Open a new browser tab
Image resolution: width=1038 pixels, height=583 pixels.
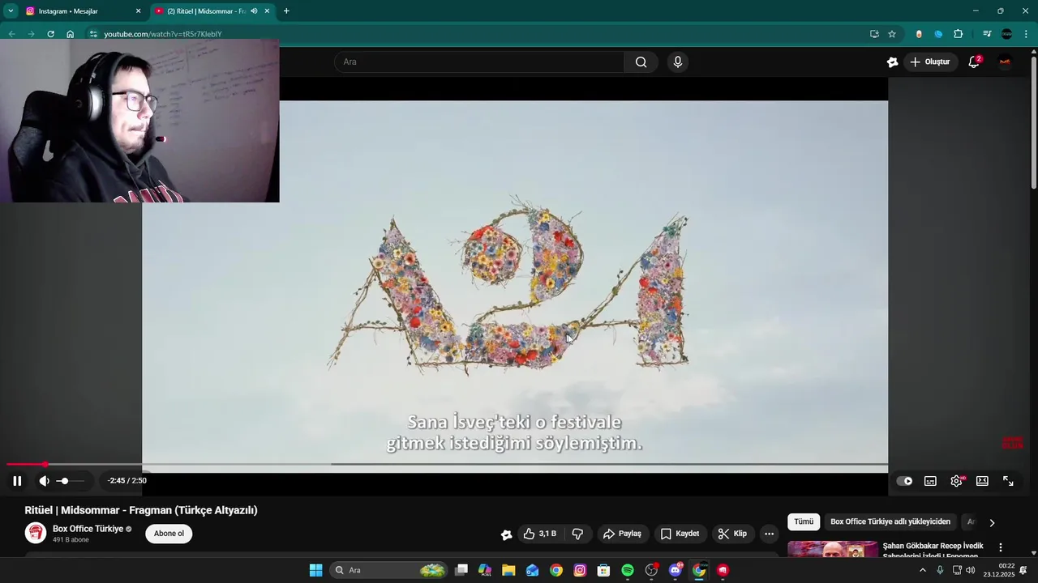click(x=286, y=11)
